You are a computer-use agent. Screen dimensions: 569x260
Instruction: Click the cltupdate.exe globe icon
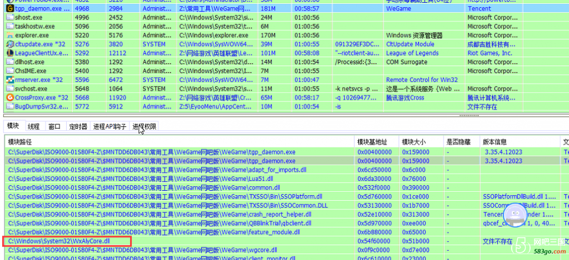(x=10, y=44)
